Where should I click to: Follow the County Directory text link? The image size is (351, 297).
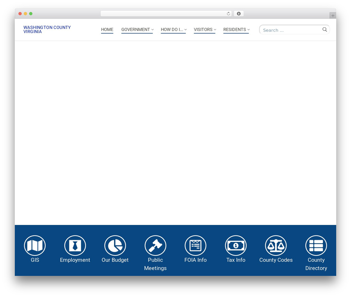(316, 264)
